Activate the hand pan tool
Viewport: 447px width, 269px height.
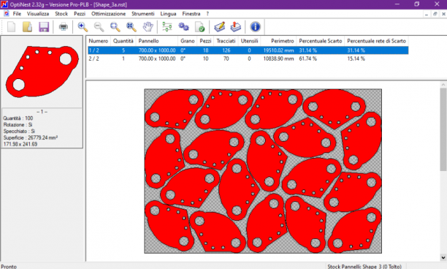coord(148,27)
